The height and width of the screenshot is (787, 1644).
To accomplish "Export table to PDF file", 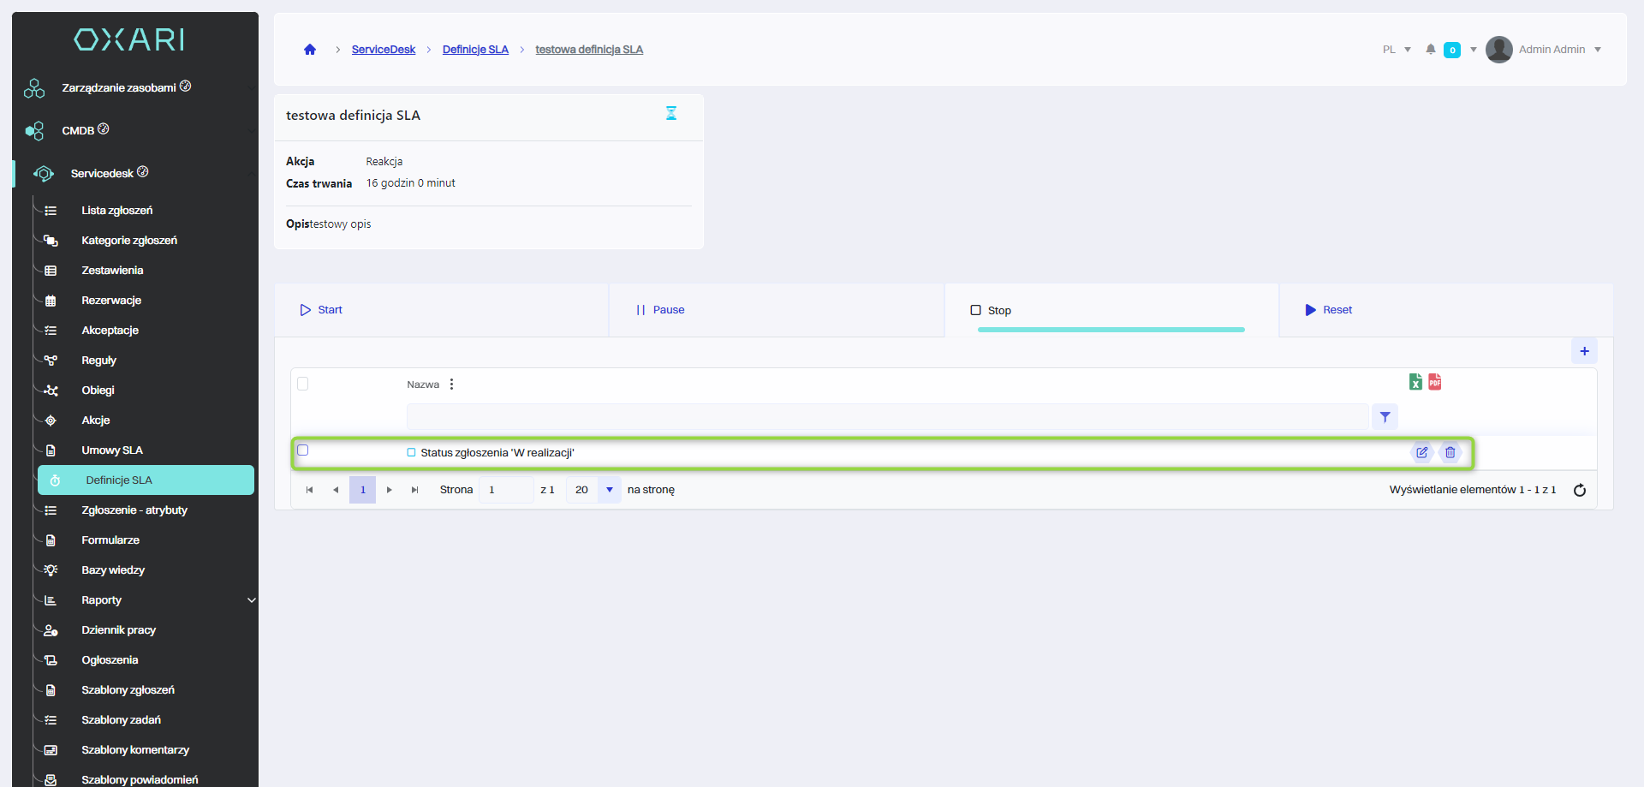I will pyautogui.click(x=1435, y=382).
